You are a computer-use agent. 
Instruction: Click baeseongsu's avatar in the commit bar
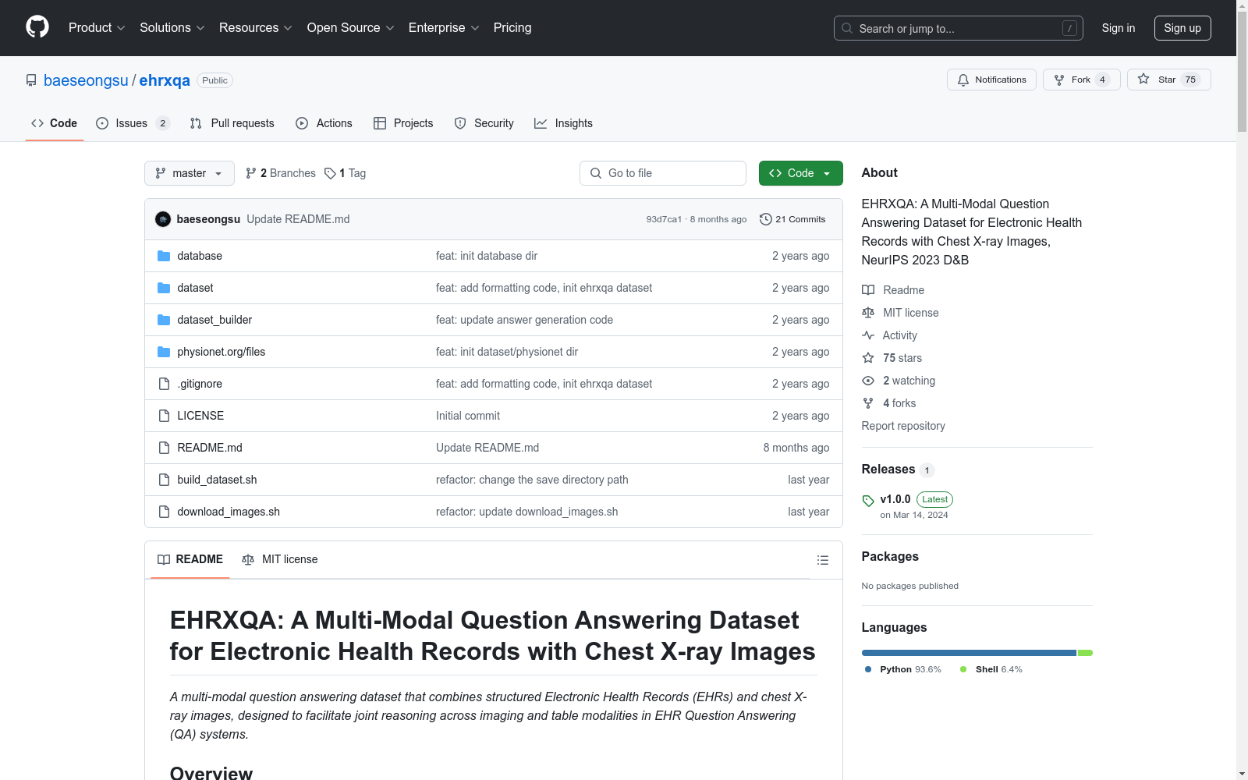click(x=163, y=219)
